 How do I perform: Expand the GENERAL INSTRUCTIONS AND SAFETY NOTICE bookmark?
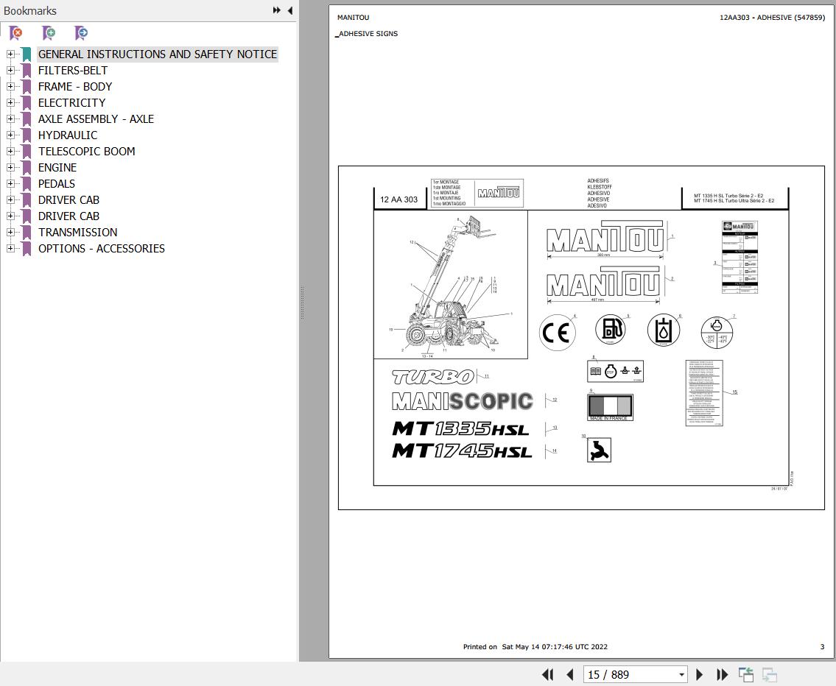coord(10,54)
